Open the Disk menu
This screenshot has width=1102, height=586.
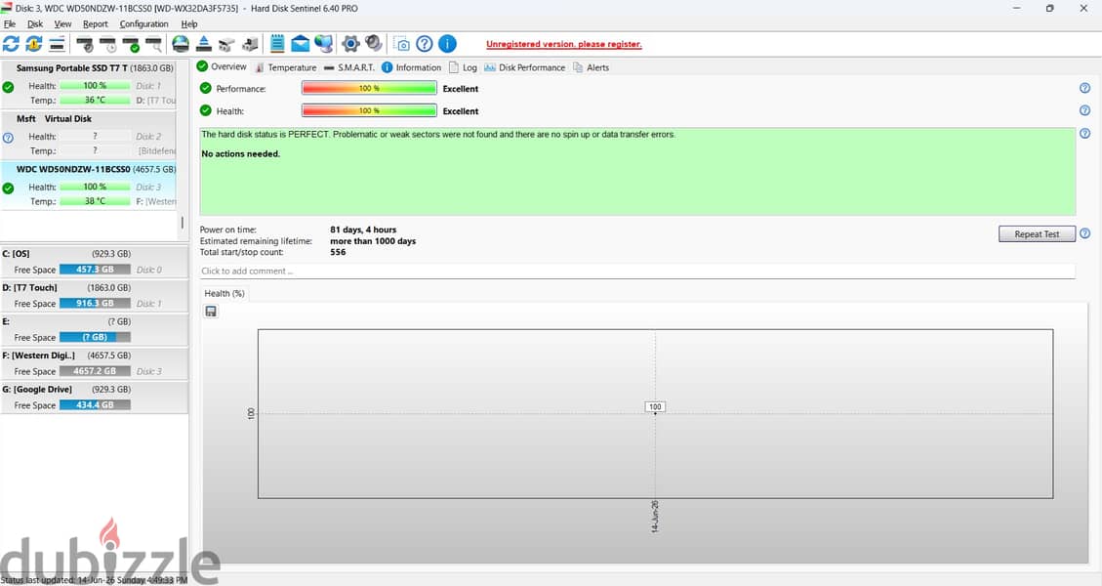click(x=35, y=23)
